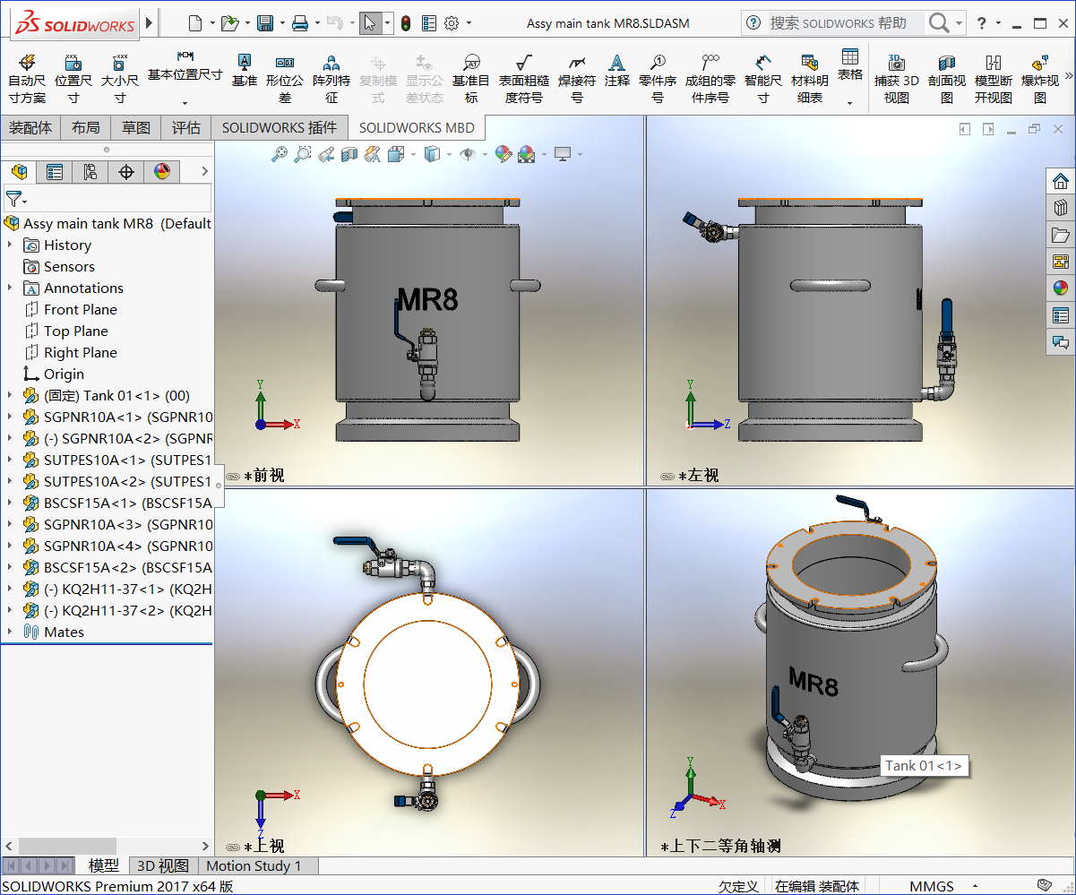
Task: Open the 3D 视图 bottom tab
Action: [x=163, y=865]
